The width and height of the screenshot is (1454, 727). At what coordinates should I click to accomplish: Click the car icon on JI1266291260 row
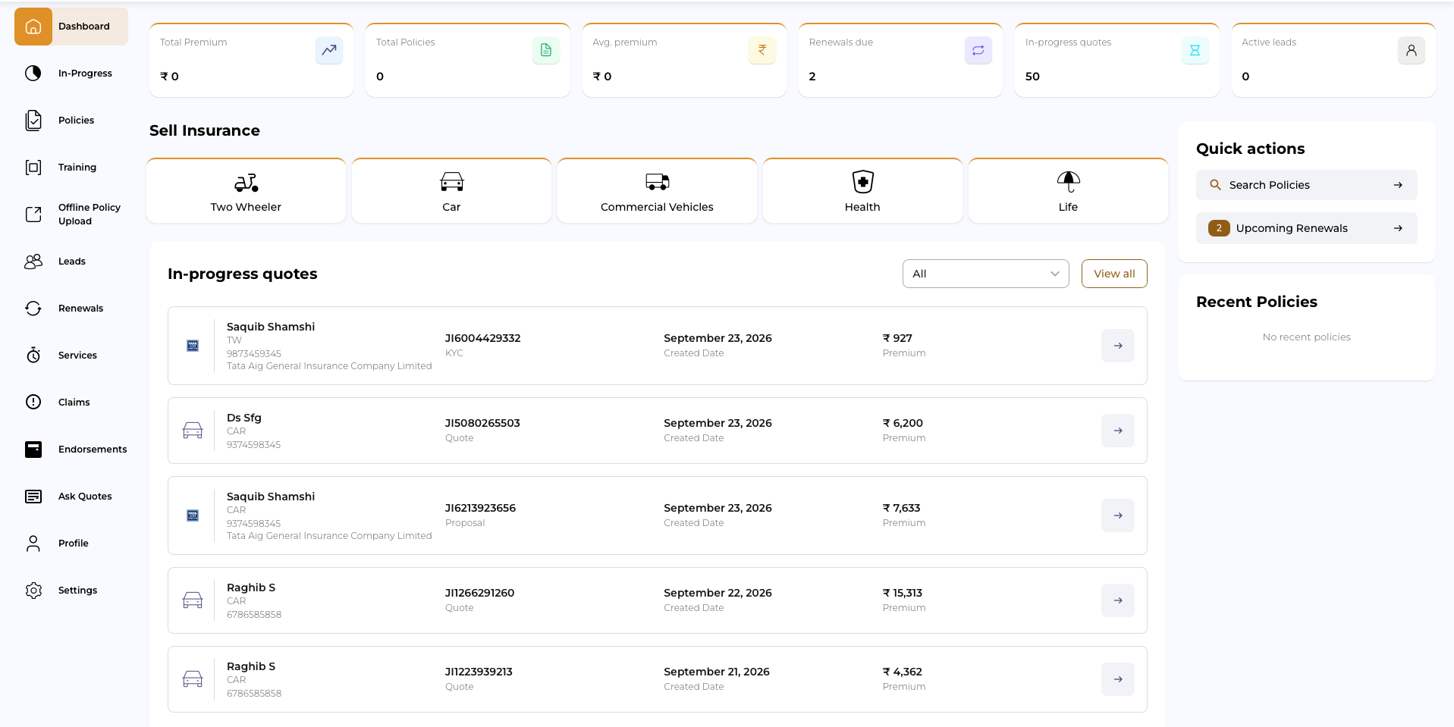[x=193, y=600]
